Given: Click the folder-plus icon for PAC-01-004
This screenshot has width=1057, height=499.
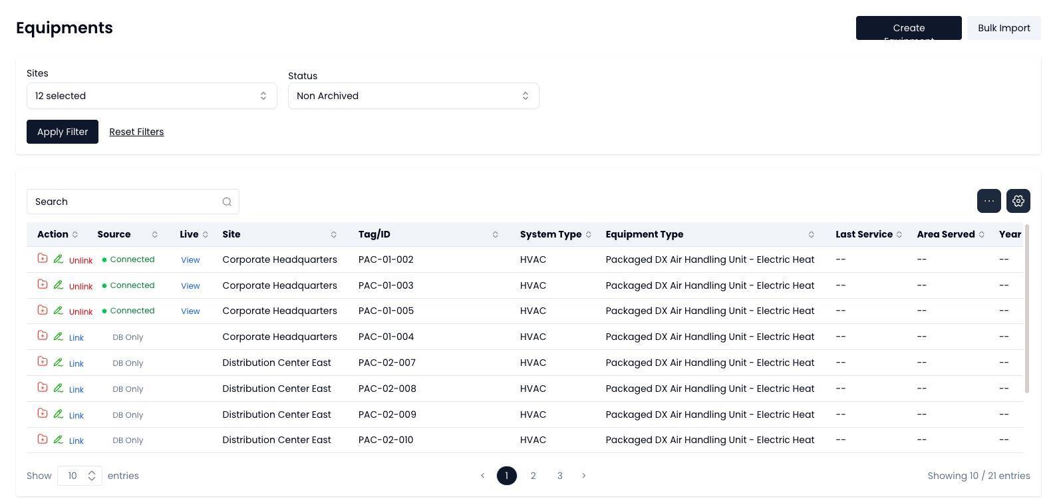Looking at the screenshot, I should tap(43, 335).
